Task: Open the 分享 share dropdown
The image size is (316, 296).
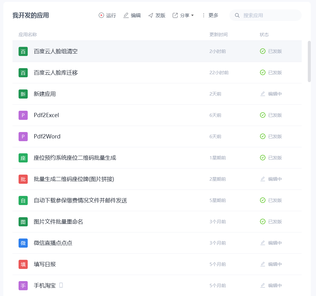Action: pos(183,15)
